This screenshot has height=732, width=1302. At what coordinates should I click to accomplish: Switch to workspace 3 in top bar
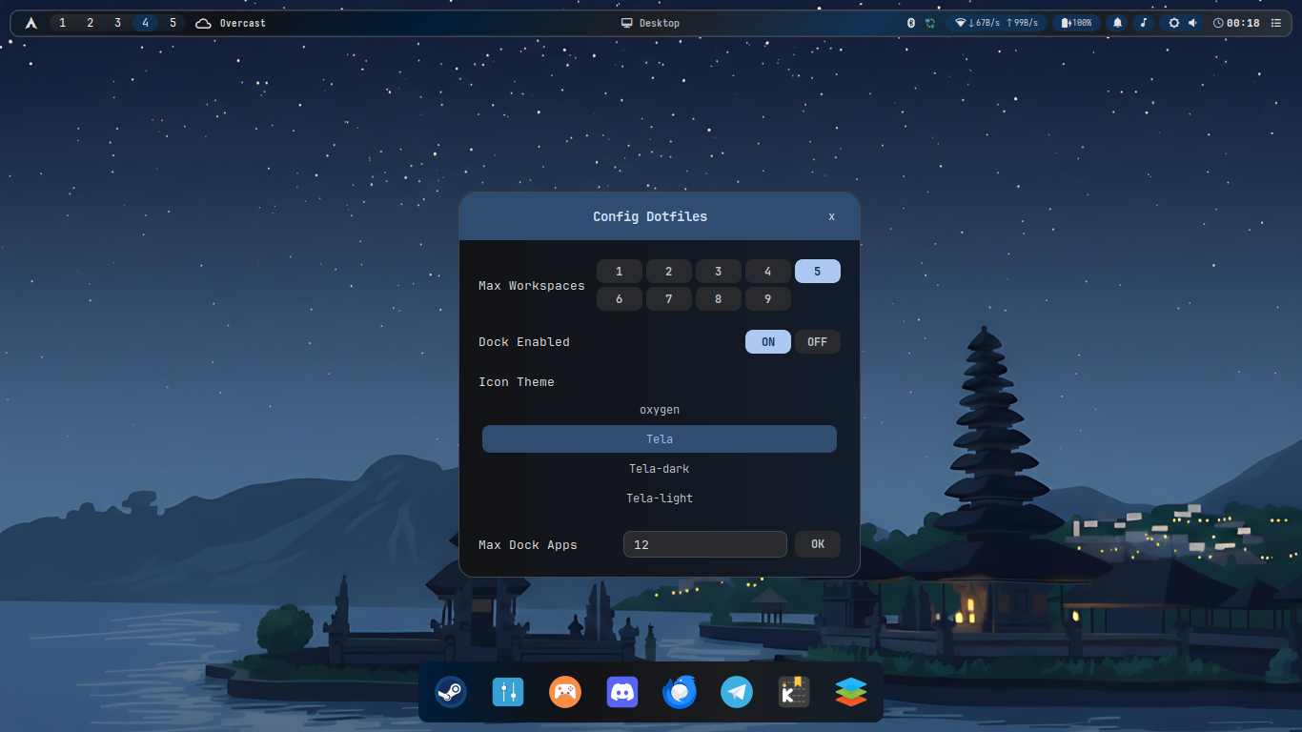click(118, 23)
